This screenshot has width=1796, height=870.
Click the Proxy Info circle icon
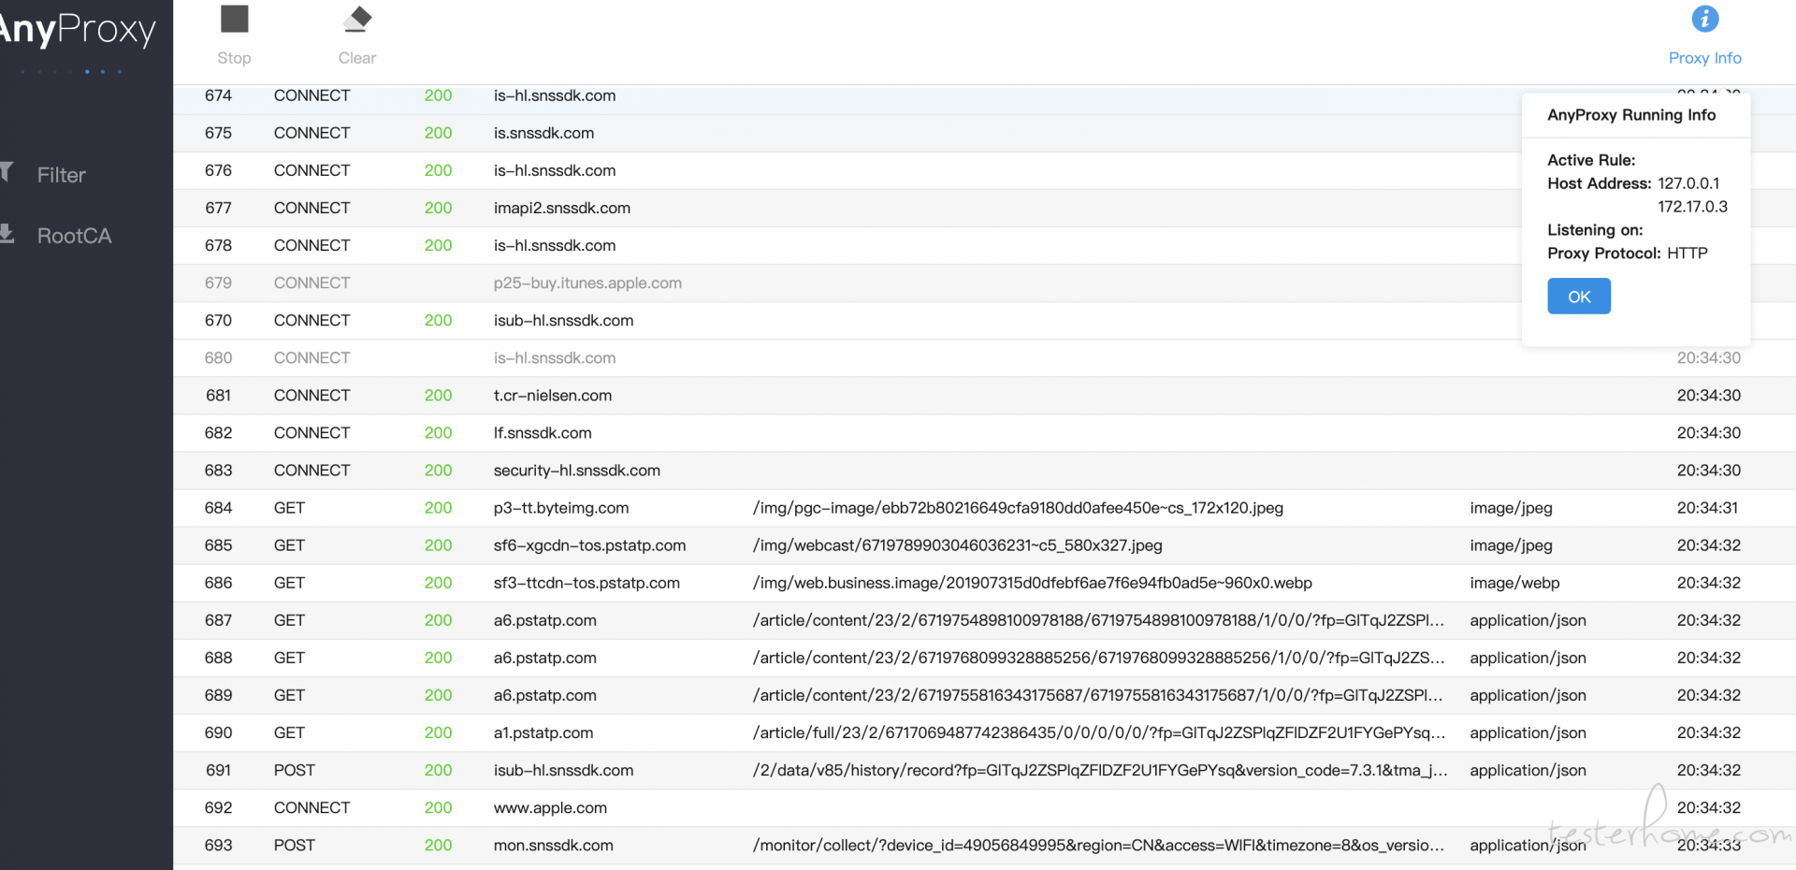tap(1704, 19)
